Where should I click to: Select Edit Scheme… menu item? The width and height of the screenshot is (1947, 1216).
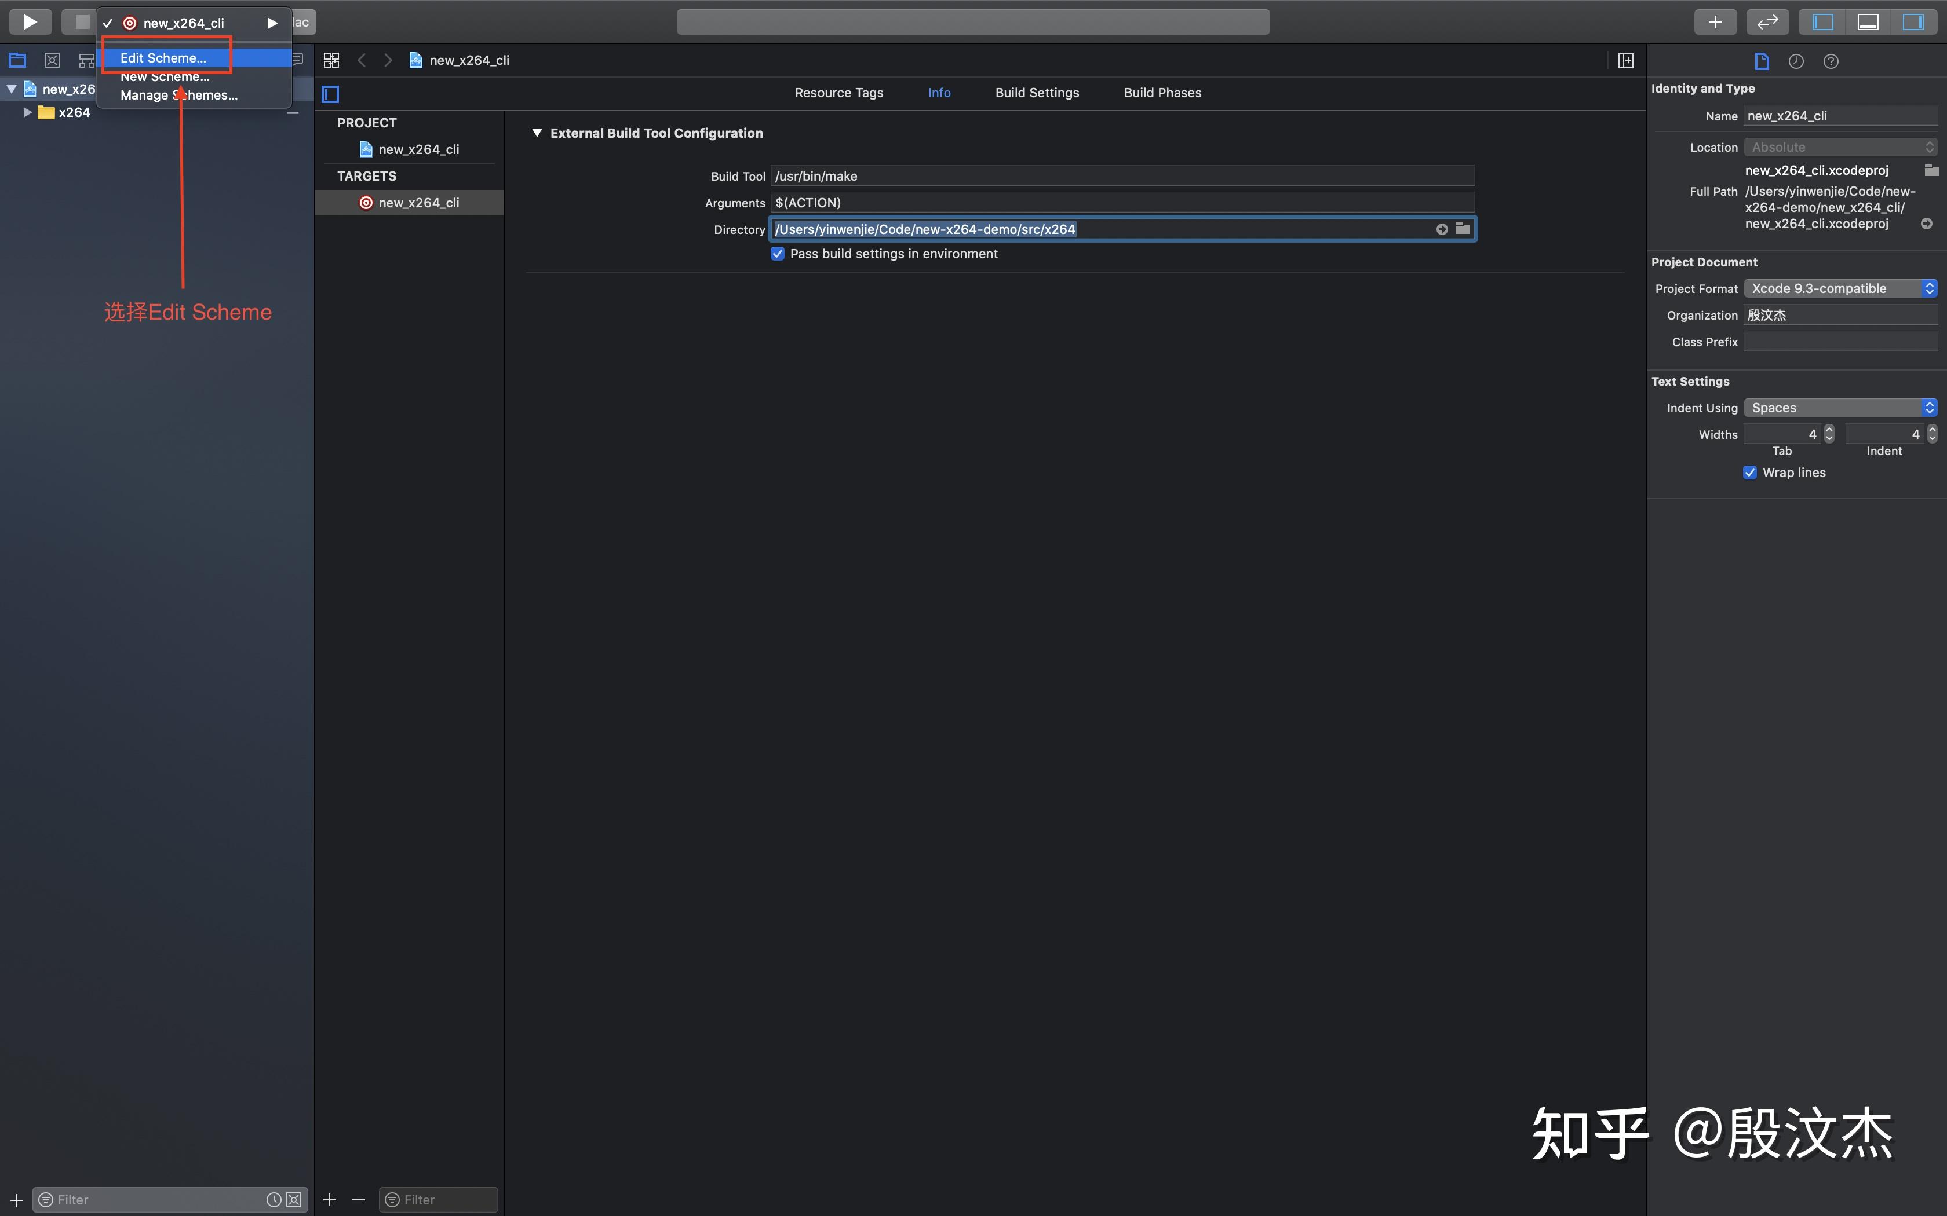163,58
